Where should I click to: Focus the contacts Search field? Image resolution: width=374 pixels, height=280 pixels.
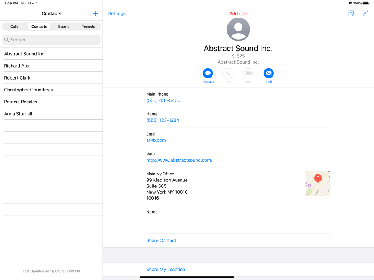52,40
